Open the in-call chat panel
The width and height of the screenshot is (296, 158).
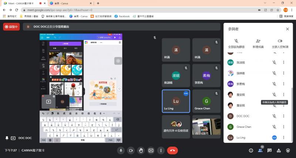(x=269, y=150)
